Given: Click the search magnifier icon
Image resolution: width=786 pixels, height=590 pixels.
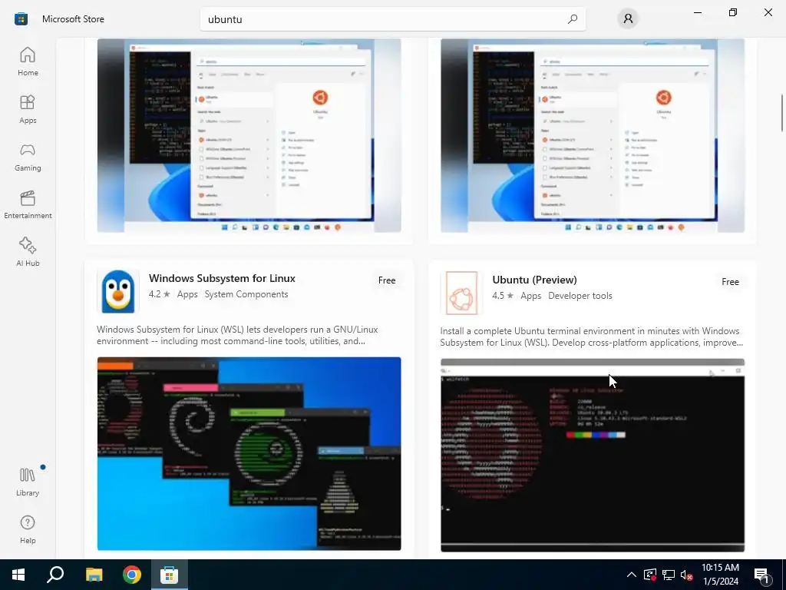Looking at the screenshot, I should click(x=573, y=19).
